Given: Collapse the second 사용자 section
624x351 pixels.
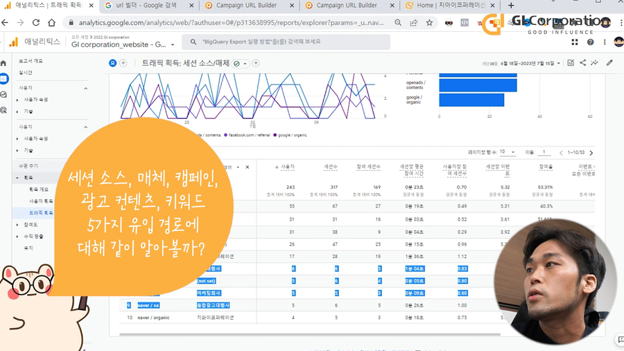Looking at the screenshot, I should coord(85,128).
